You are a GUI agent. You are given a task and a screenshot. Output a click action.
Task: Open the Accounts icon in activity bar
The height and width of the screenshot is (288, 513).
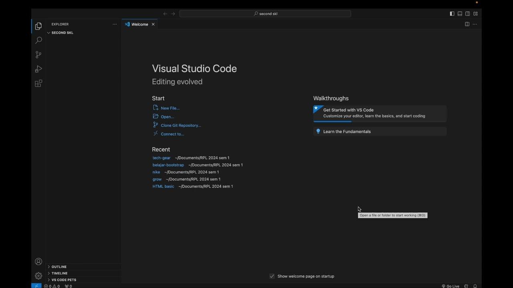pos(38,262)
